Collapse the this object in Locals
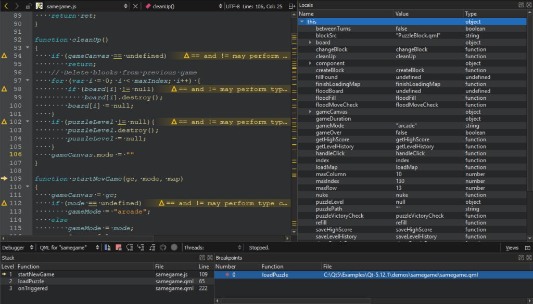The image size is (533, 304). (302, 21)
